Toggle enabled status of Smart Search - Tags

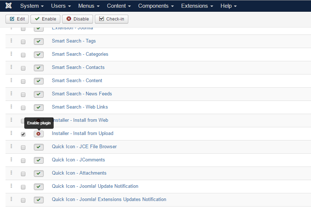click(39, 41)
